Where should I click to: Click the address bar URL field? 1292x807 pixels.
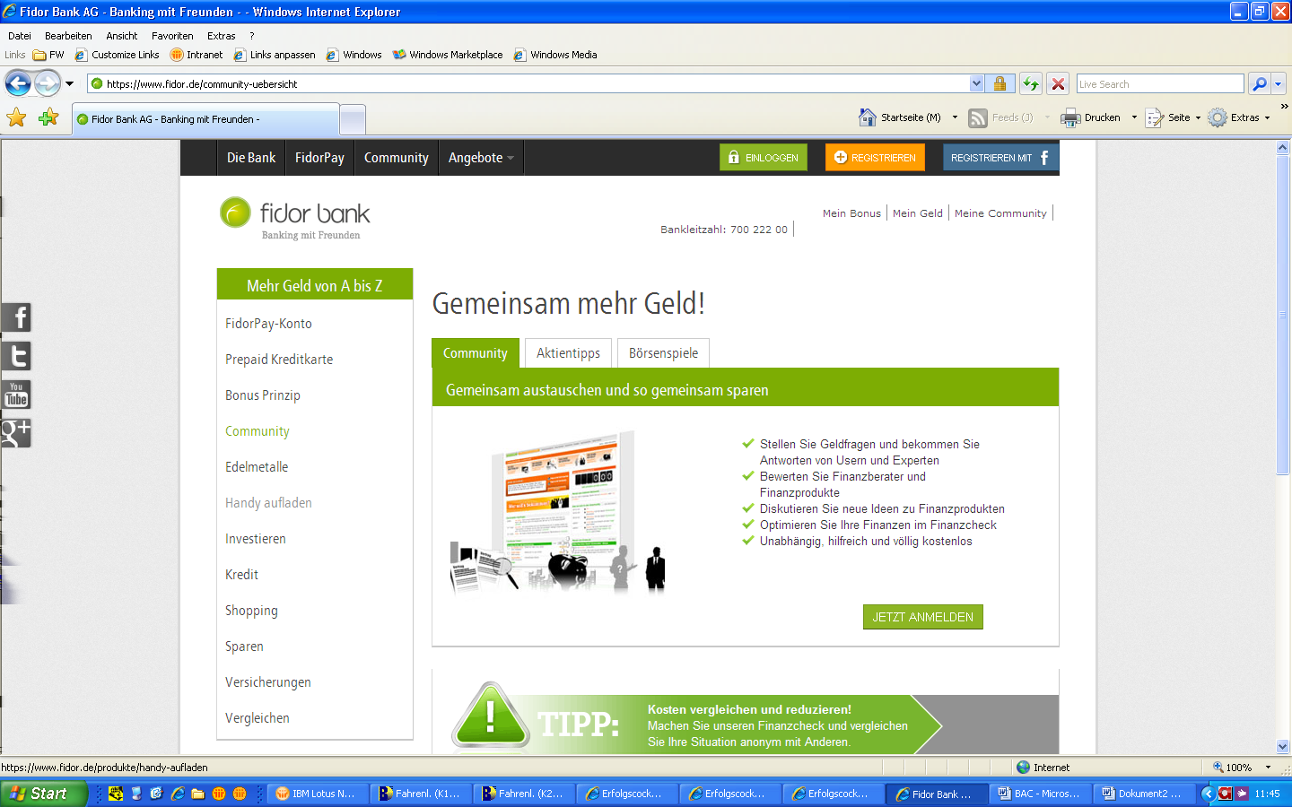click(529, 83)
